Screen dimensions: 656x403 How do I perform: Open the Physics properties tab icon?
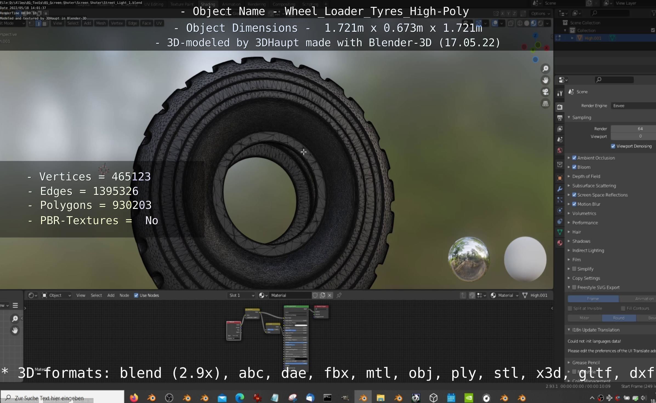[560, 211]
